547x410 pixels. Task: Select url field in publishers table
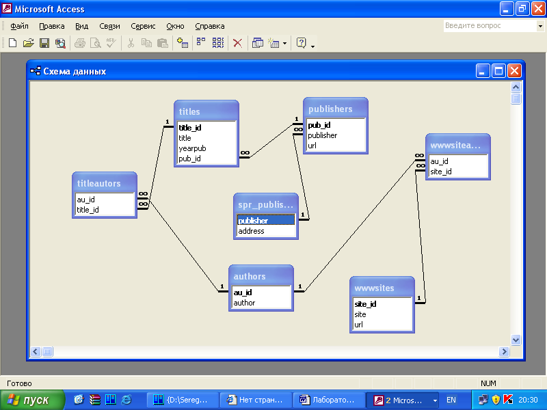pos(336,146)
